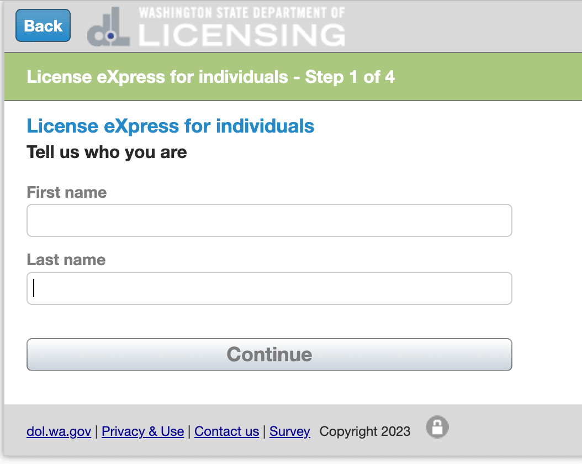
Task: Open the Privacy & Use link
Action: coord(142,431)
